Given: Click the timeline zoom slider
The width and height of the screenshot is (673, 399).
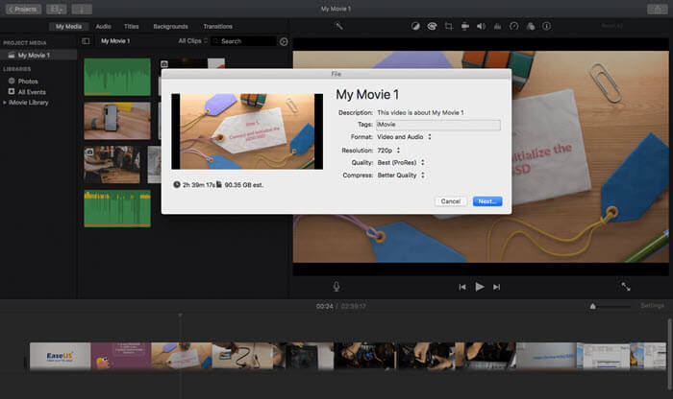Looking at the screenshot, I should pos(594,306).
